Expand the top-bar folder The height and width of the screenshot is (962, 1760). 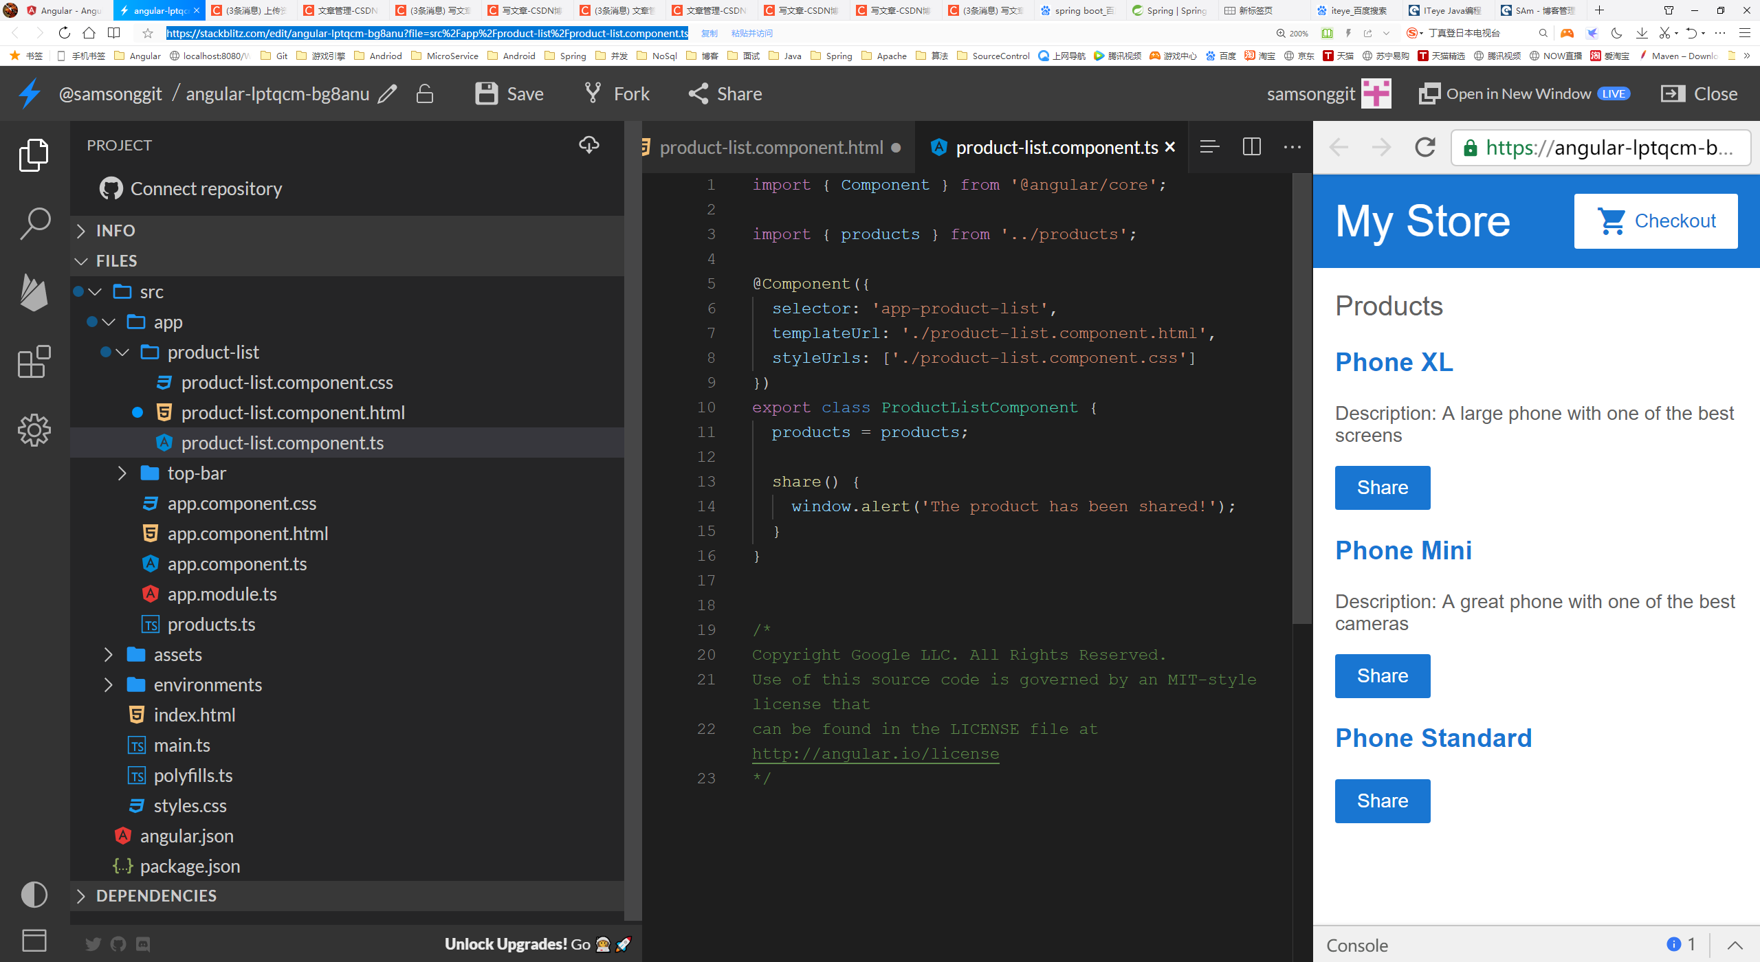point(122,473)
